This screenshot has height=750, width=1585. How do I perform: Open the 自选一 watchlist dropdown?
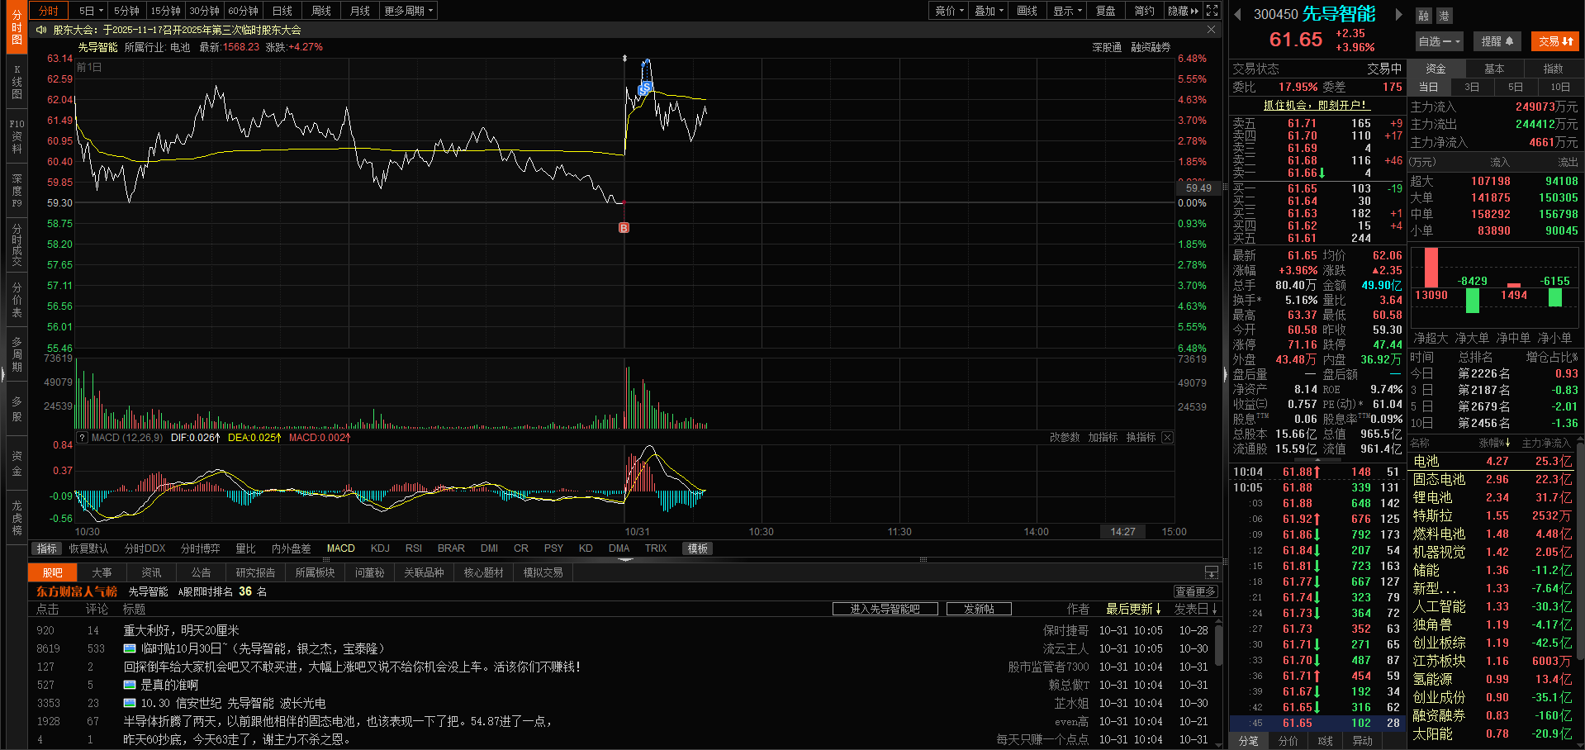point(1440,41)
